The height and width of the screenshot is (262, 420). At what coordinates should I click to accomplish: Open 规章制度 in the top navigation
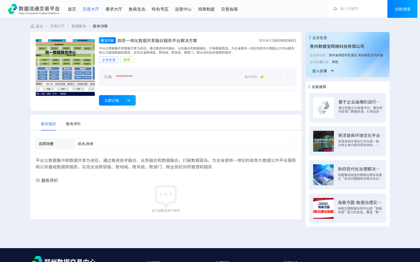point(206,9)
